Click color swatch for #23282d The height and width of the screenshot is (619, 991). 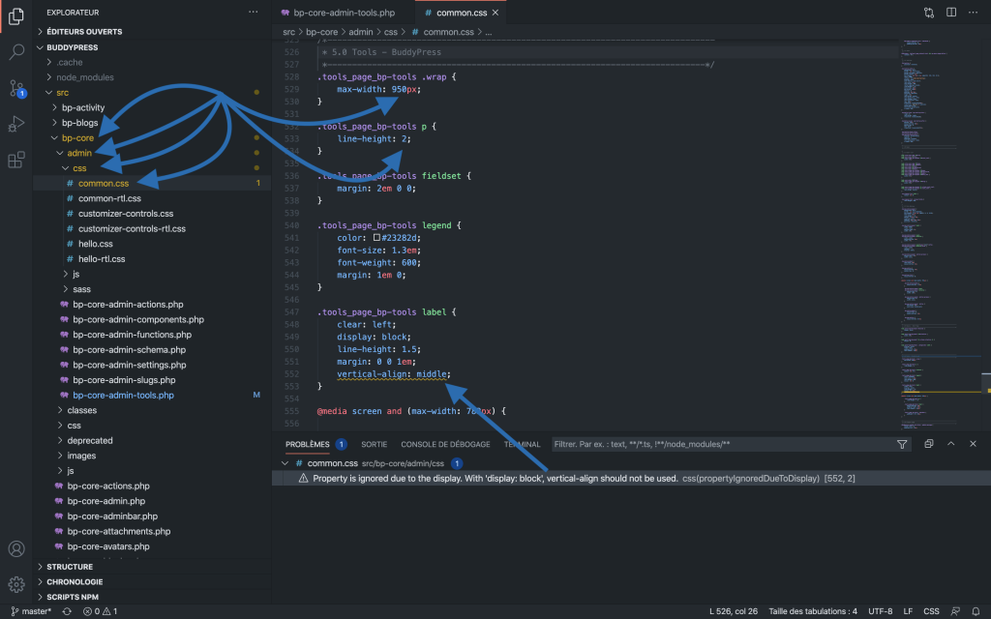(x=376, y=238)
